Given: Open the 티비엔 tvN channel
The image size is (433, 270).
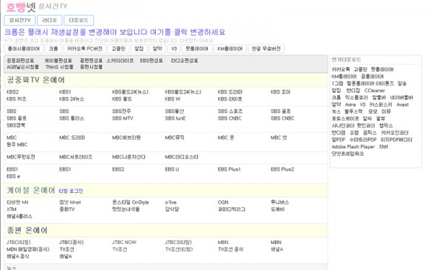Looking at the screenshot, I should pyautogui.click(x=17, y=202).
